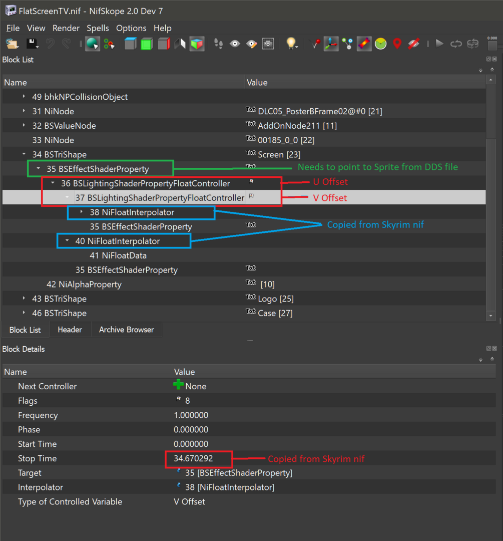Click the Save floppy disk icon

[x=32, y=44]
